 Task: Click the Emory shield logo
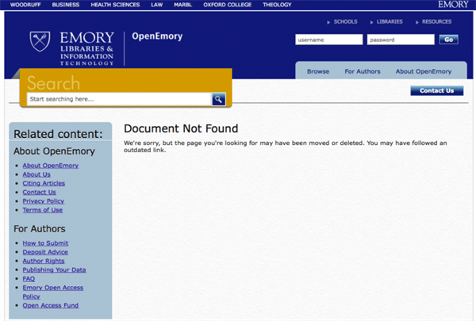[x=40, y=41]
